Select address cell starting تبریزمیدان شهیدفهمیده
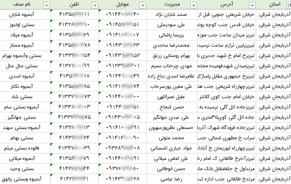This screenshot has height=184, width=291. [227, 66]
